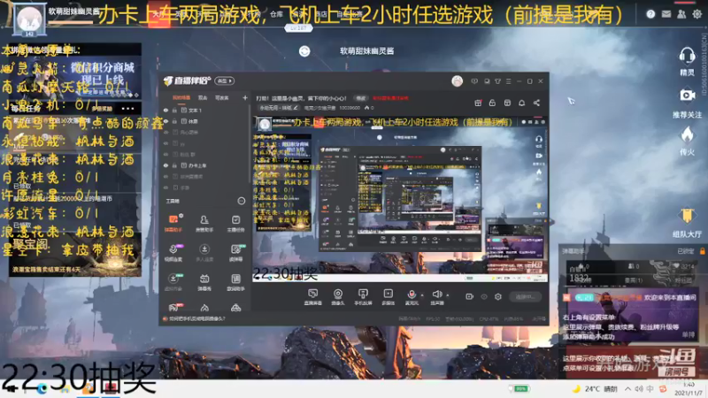Image resolution: width=708 pixels, height=398 pixels.
Task: Click the streamer avatar in stream window header
Action: click(457, 81)
